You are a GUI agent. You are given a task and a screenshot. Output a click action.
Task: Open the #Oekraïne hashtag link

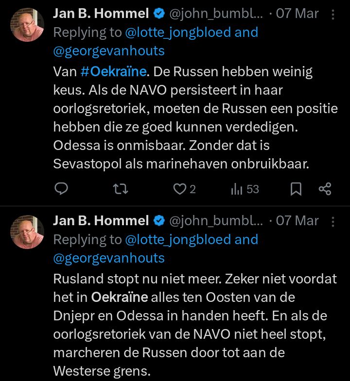tap(114, 72)
